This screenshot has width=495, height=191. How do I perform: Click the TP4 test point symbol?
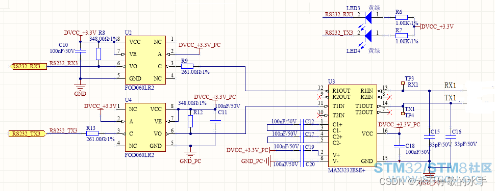(403, 113)
